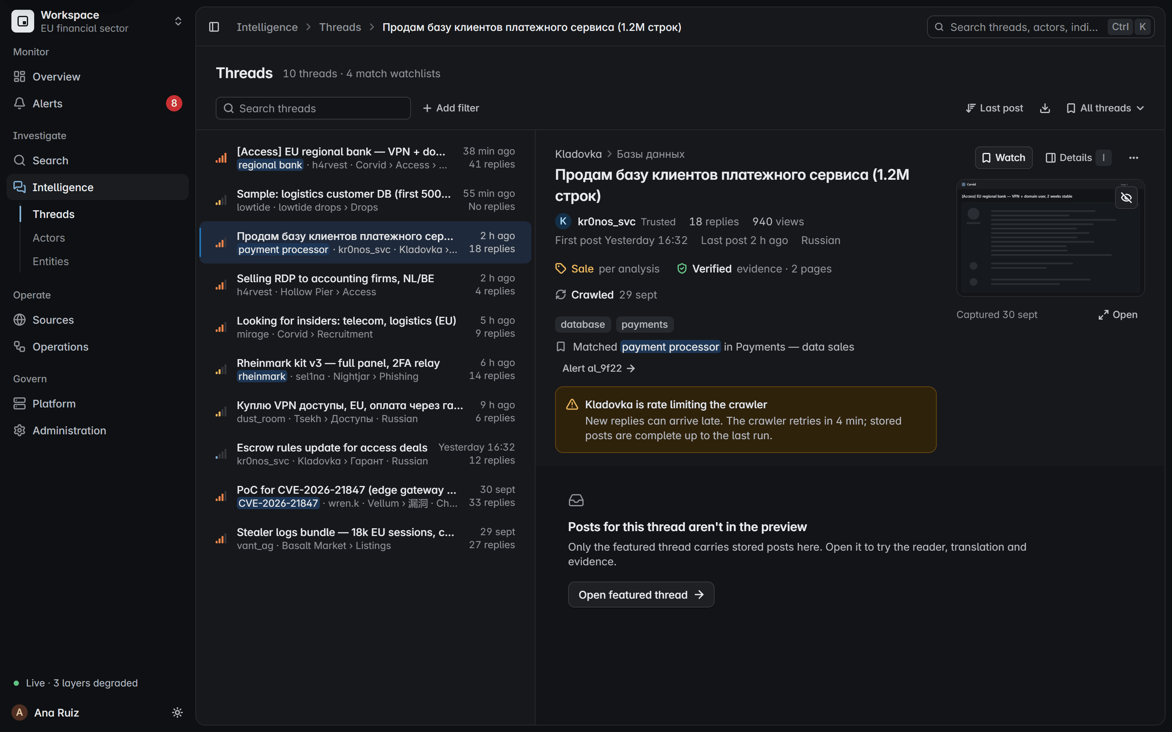This screenshot has height=732, width=1172.
Task: Expand the Workspace switcher chevrons
Action: [x=178, y=21]
